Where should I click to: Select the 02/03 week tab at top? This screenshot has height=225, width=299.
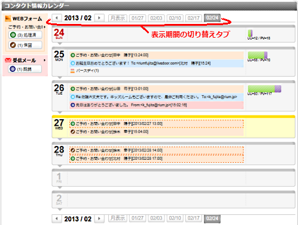(x=156, y=18)
